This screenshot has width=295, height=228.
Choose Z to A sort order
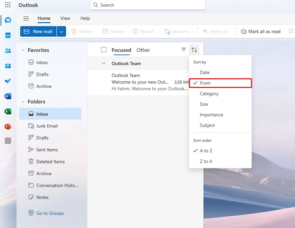click(x=220, y=161)
